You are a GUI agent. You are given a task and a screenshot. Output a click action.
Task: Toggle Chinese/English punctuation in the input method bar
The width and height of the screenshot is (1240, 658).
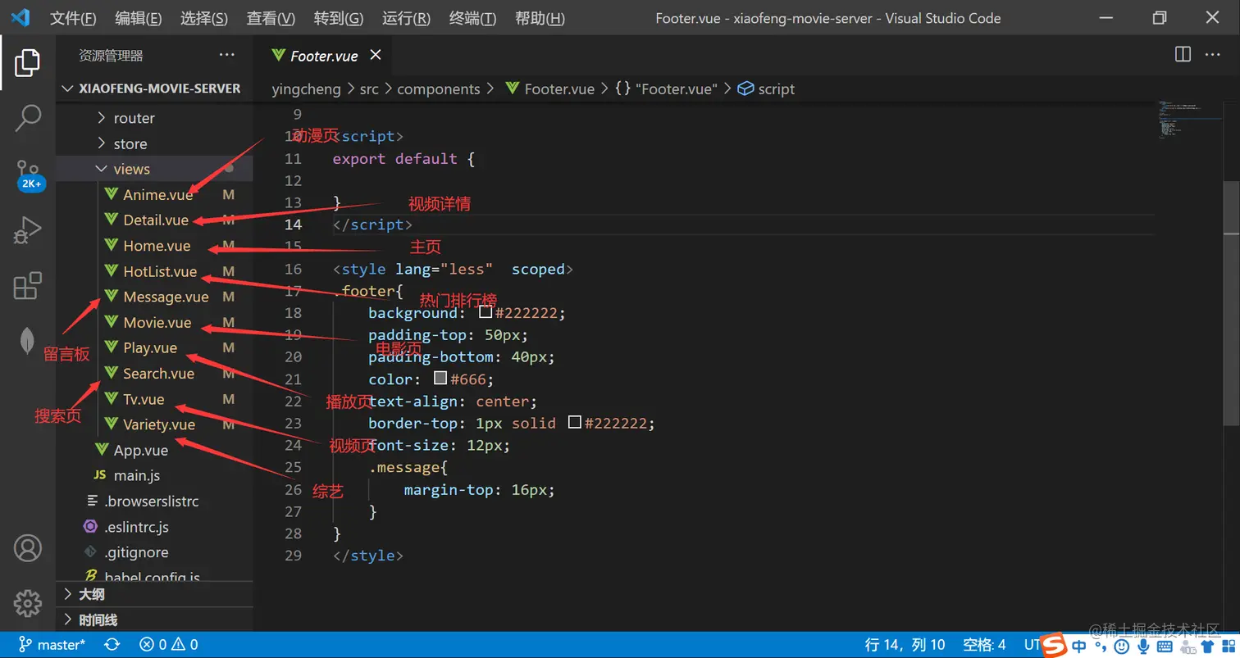coord(1101,647)
